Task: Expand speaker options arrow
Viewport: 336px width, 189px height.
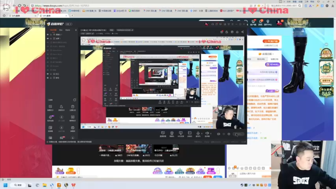Action: pos(211,134)
